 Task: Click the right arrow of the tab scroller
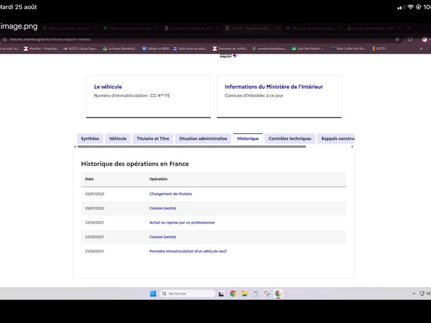352,146
